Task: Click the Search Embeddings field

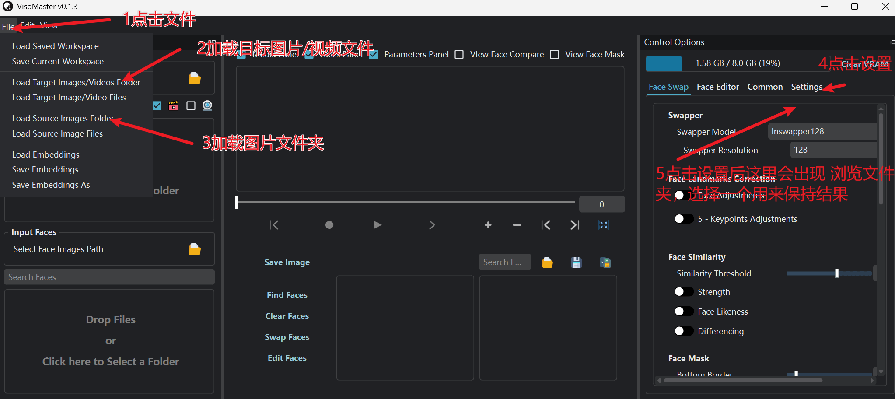Action: click(x=505, y=262)
